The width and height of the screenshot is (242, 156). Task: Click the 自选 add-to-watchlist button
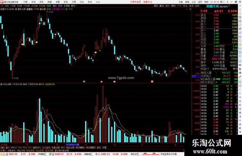191,6
